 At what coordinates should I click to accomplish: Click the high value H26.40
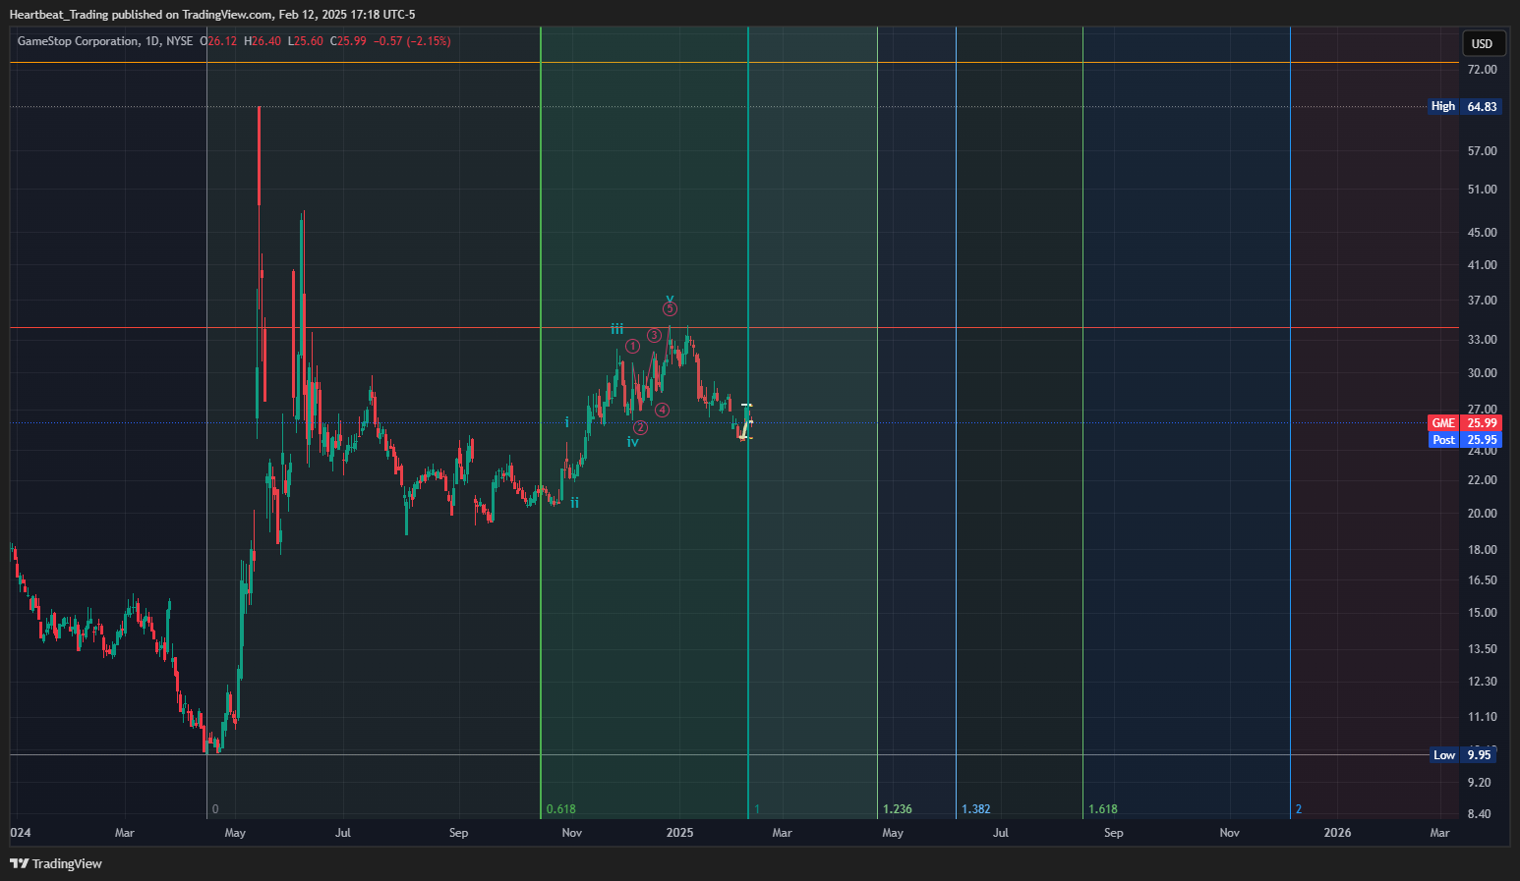(263, 41)
